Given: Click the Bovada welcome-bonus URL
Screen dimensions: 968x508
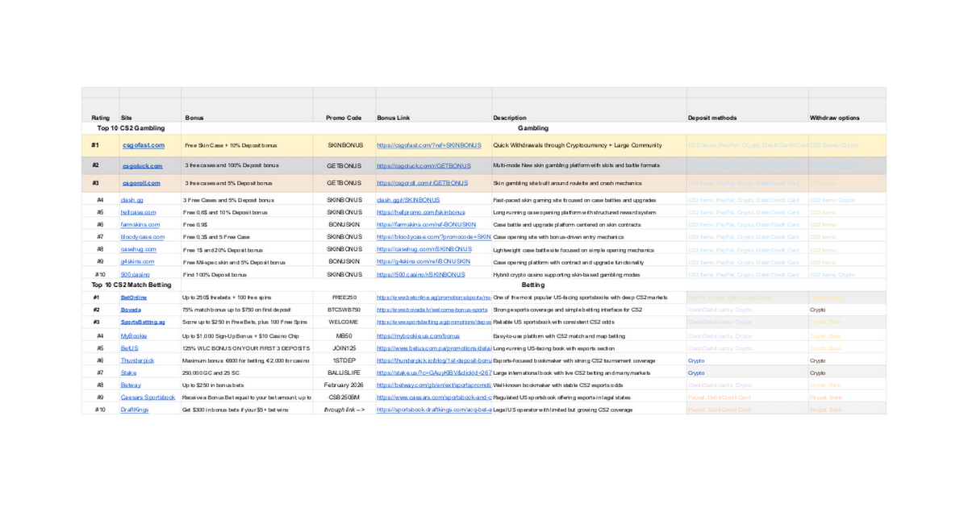Looking at the screenshot, I should (432, 310).
